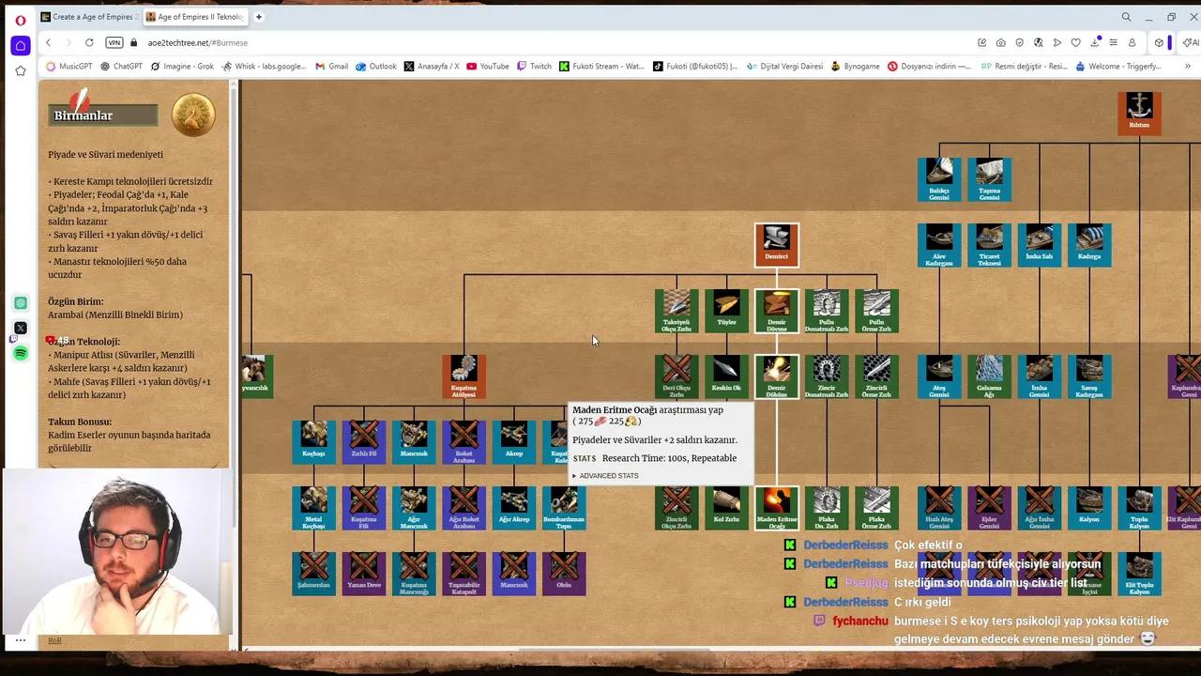
Task: Expand the ADVANCED STATS section
Action: pos(606,476)
